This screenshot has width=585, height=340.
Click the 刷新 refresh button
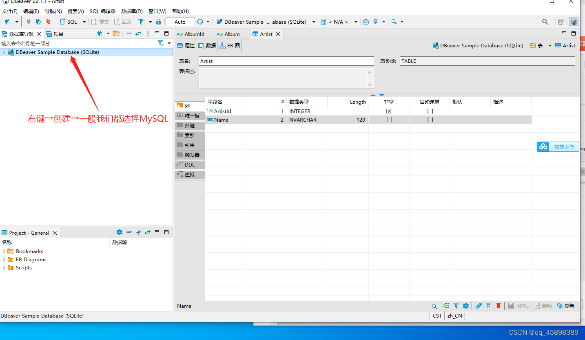(565, 306)
